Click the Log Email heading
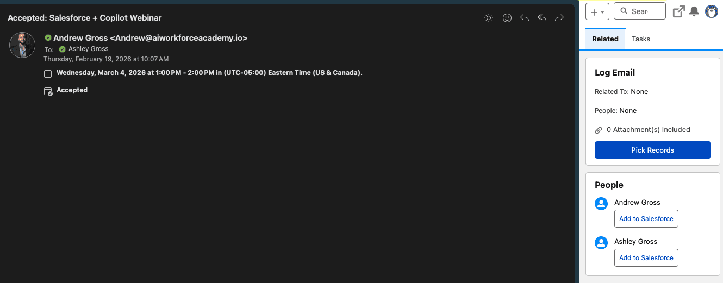723x283 pixels. (x=615, y=72)
